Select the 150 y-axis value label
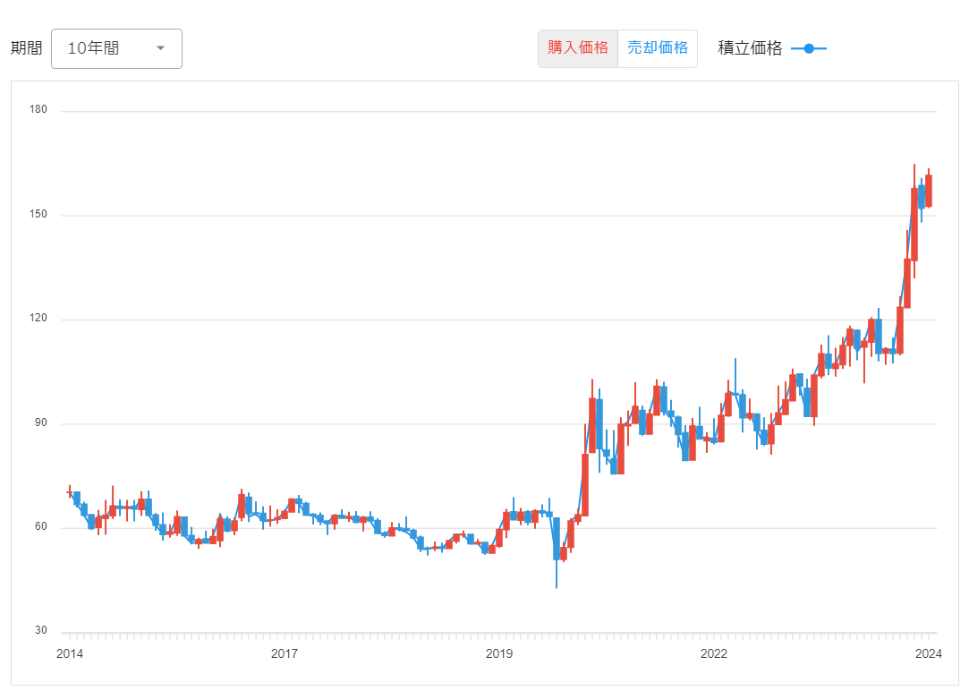This screenshot has height=691, width=969. pos(39,216)
